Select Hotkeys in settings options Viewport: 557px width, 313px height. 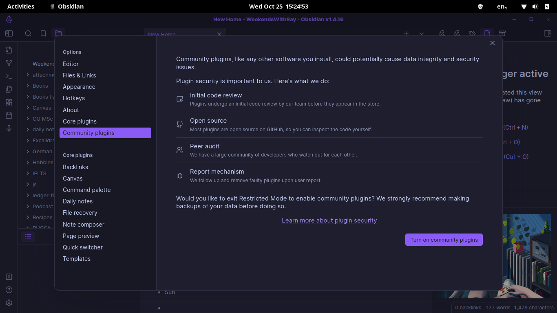74,98
